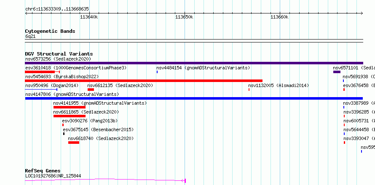This screenshot has height=185, width=375.
Task: Click the nsv6573256 Sedlazeck2020 variant label
Action: pos(58,59)
